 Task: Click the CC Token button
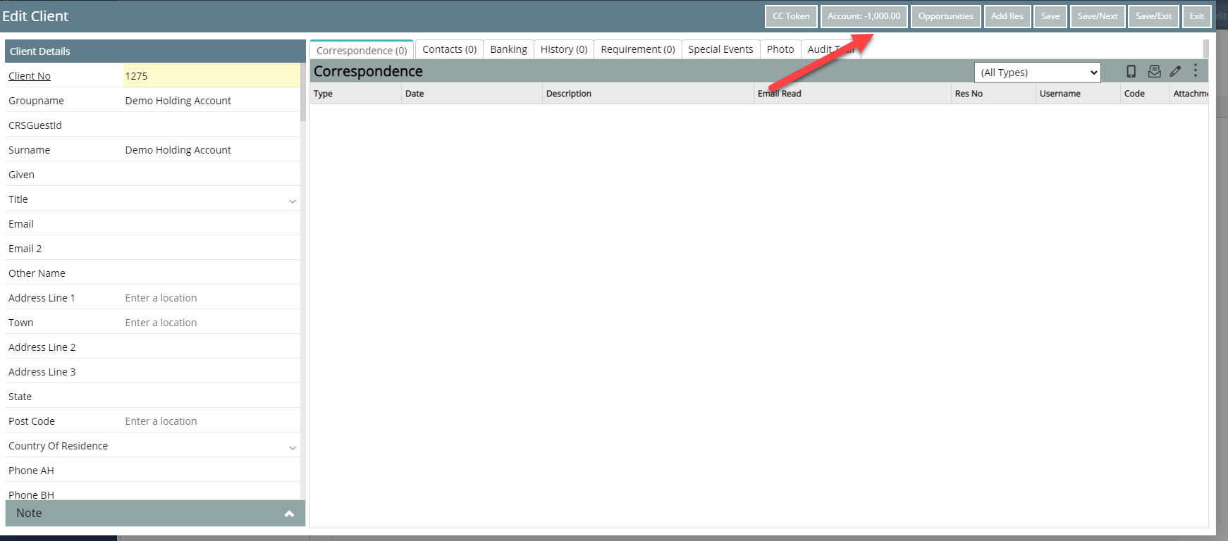click(x=790, y=16)
